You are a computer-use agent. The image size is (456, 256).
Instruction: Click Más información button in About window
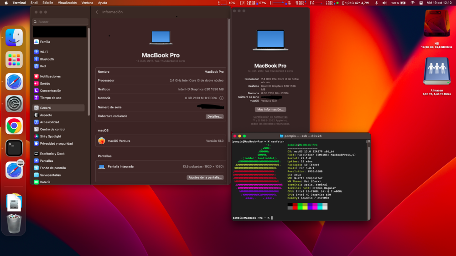click(270, 109)
